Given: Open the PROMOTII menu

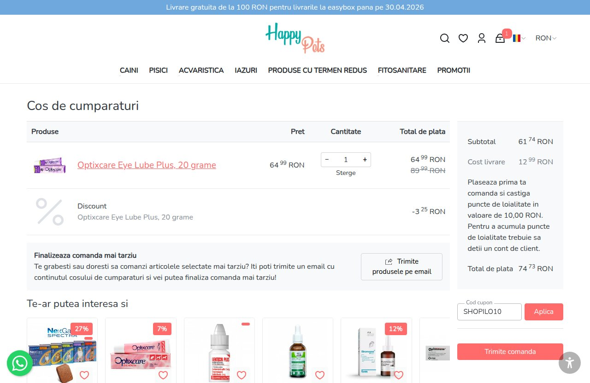Looking at the screenshot, I should (x=454, y=70).
